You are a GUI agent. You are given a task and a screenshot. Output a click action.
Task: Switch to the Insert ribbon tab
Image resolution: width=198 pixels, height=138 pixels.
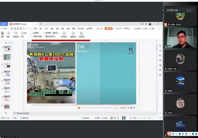pos(41,28)
